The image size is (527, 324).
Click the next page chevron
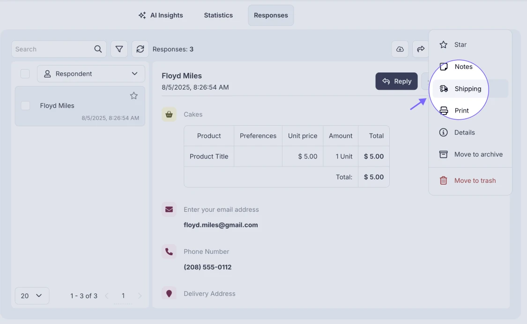(x=140, y=295)
